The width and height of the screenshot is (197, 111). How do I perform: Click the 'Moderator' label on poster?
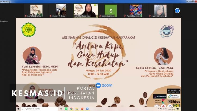coord(45,90)
